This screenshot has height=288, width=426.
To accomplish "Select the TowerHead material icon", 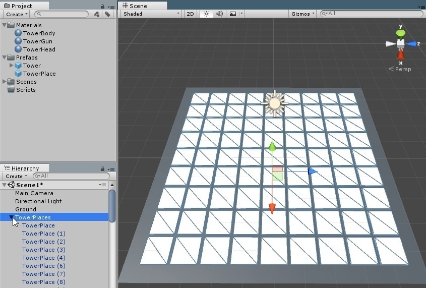I will point(18,49).
